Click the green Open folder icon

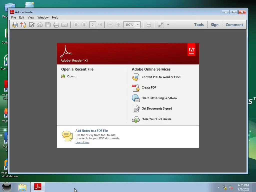(63, 76)
